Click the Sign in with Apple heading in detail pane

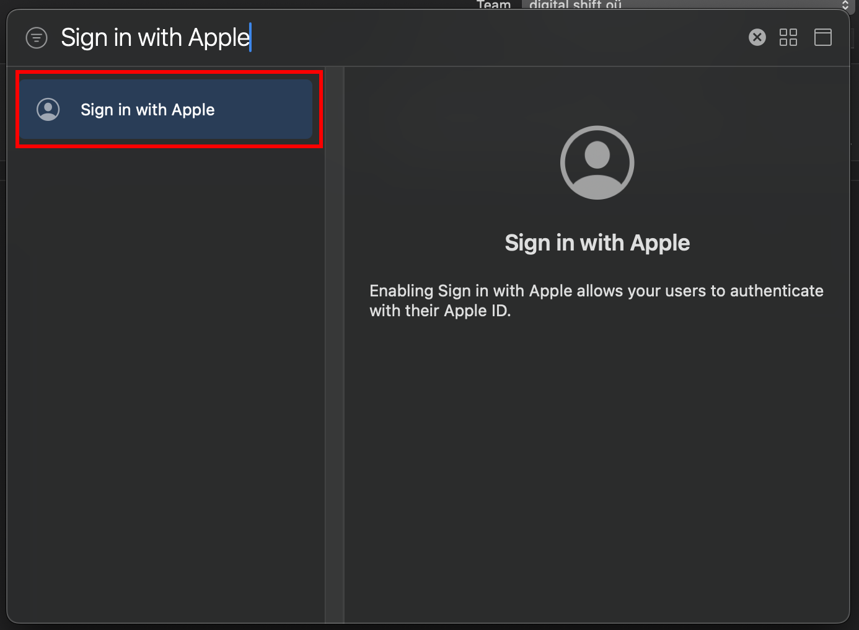pos(597,242)
